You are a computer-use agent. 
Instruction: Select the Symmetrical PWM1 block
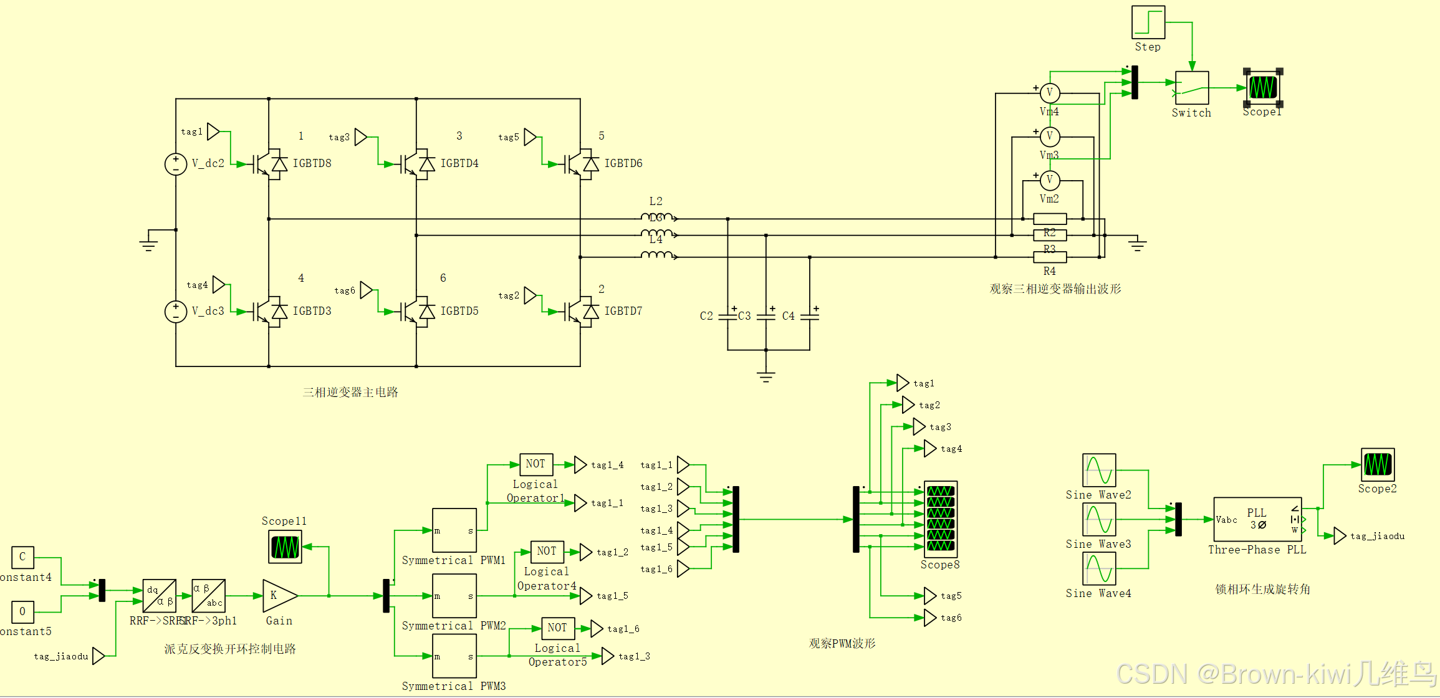point(454,530)
